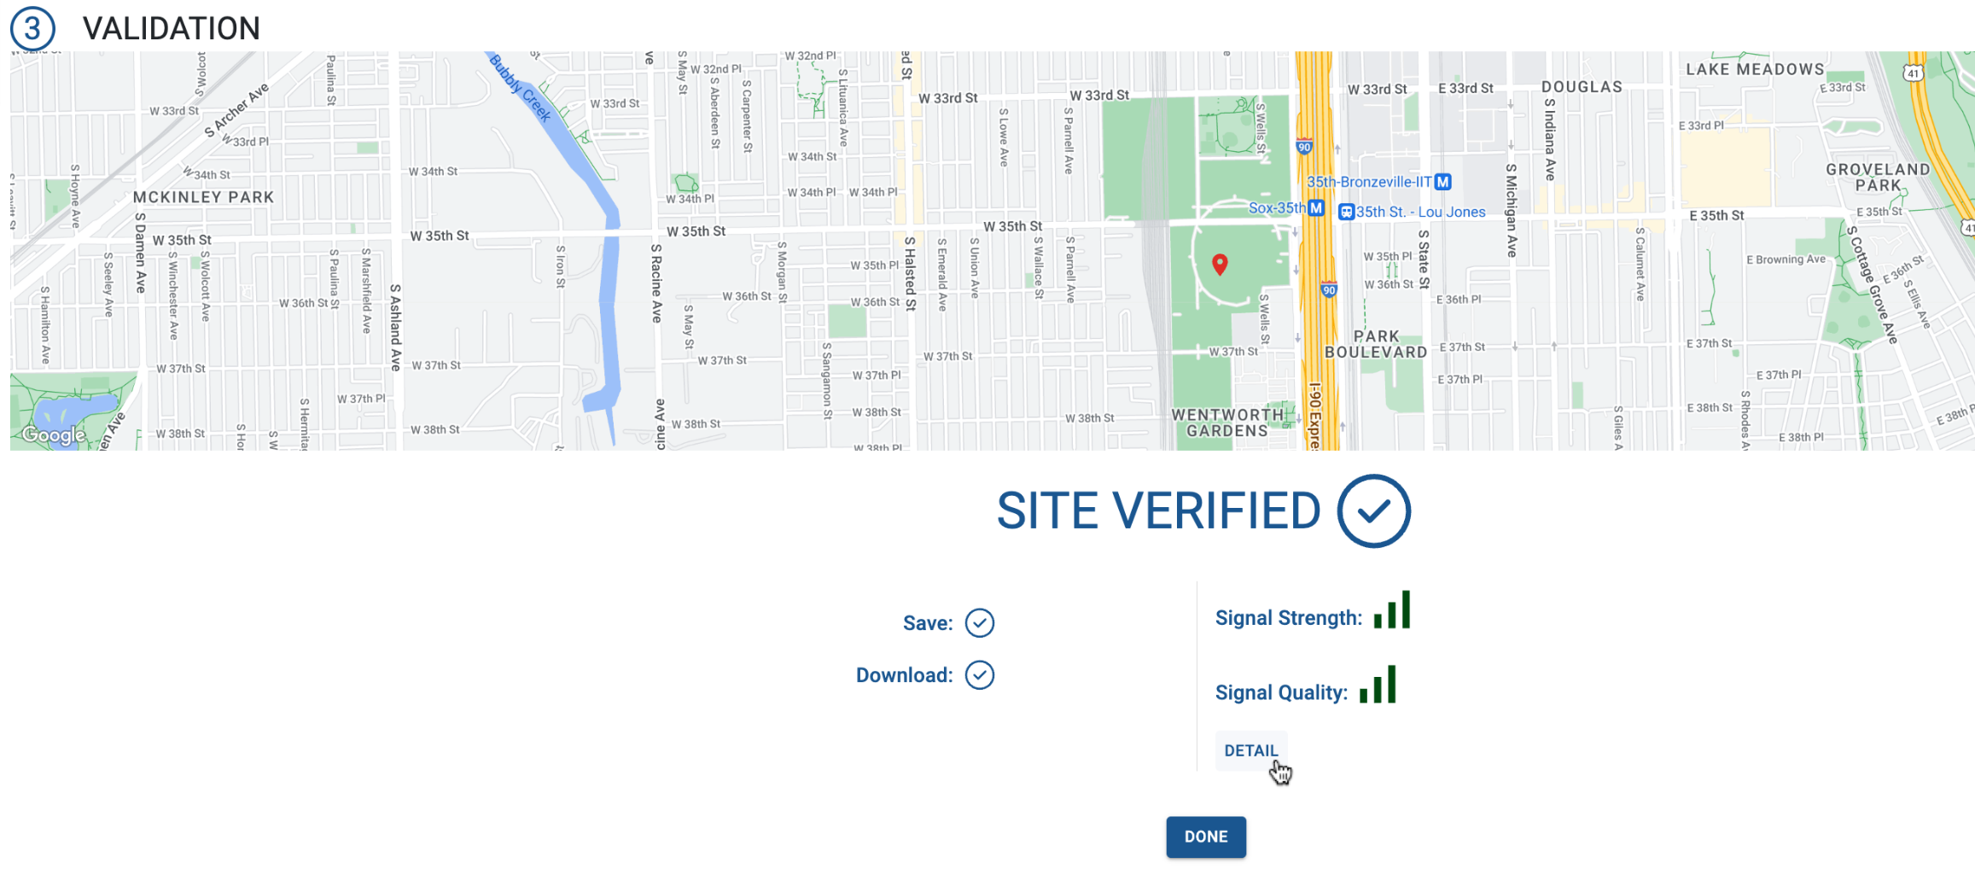Click the Sox-35th metro station icon
1975x869 pixels.
coord(1315,208)
